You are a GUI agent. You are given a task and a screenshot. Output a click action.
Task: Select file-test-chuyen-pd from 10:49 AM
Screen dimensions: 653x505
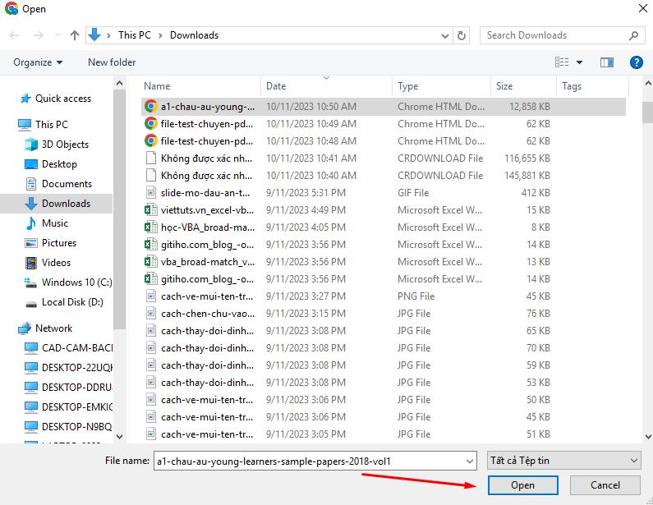383,124
